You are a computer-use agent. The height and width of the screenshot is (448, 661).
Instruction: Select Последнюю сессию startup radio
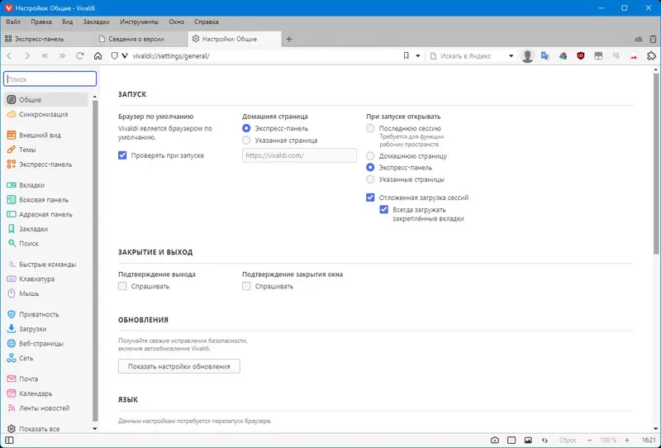370,128
